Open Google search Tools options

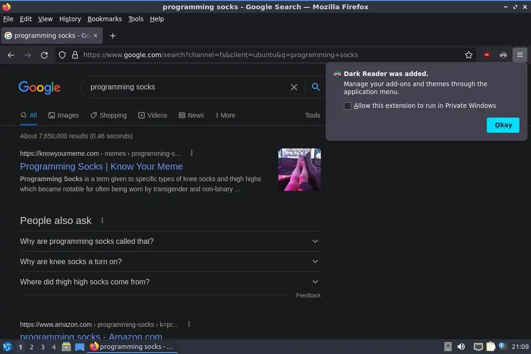tap(312, 116)
